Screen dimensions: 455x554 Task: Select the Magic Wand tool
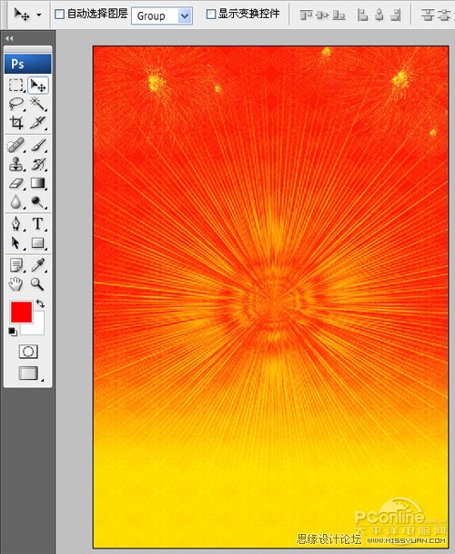37,104
